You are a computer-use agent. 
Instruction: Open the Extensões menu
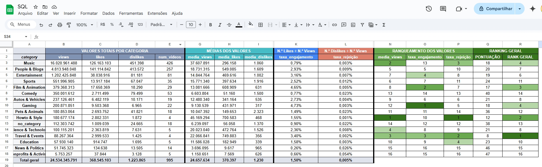[x=157, y=13]
